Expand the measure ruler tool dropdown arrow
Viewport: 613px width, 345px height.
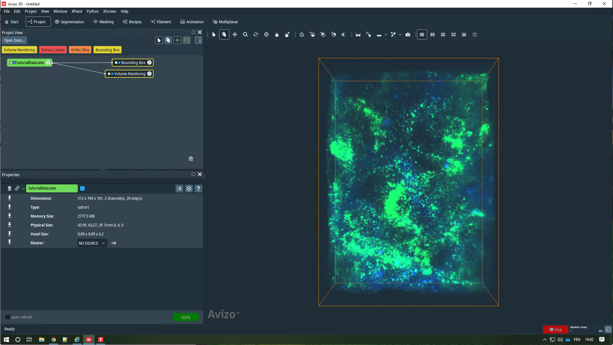pos(386,34)
